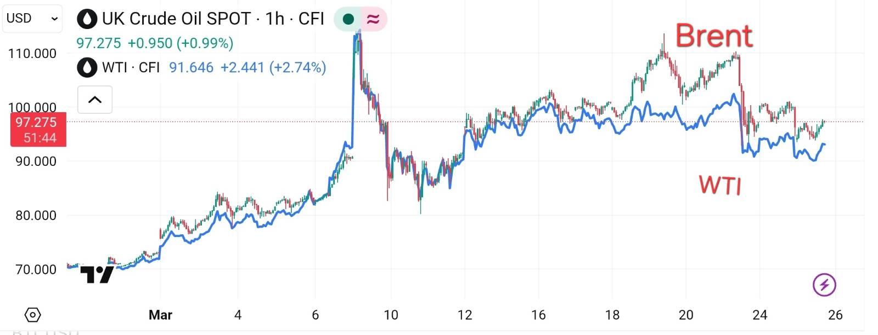Select the red WTI annotation below the lines
Viewport: 878px width, 335px height.
[x=720, y=185]
